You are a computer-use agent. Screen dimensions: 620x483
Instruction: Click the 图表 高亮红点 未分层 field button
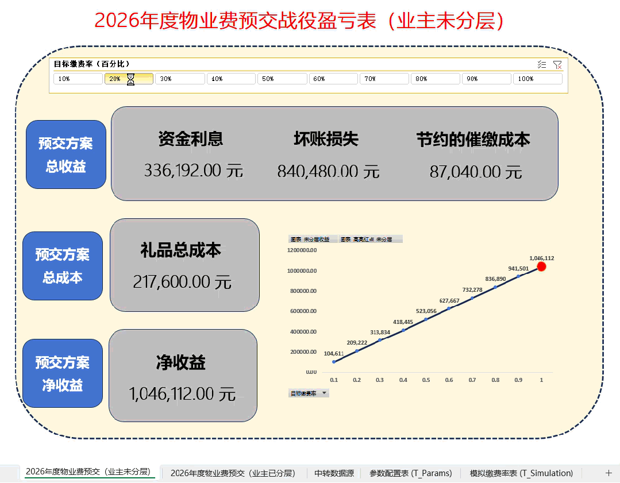(x=370, y=239)
